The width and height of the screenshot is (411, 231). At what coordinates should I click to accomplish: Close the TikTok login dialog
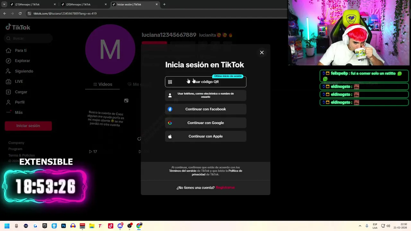(x=262, y=53)
